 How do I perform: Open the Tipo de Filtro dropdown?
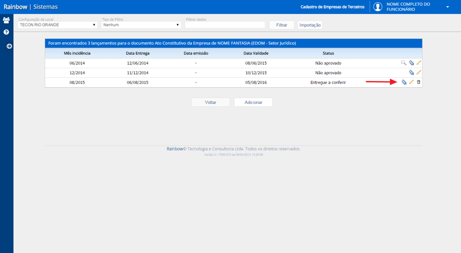(141, 25)
